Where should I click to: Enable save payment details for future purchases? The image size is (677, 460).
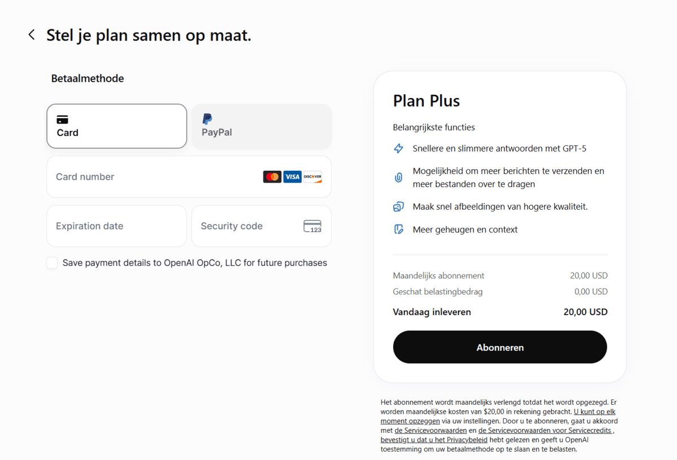pyautogui.click(x=52, y=263)
